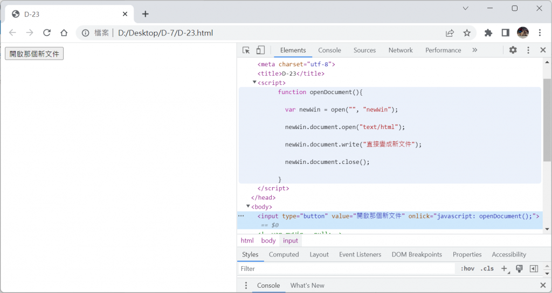
Task: Open the Extensions puzzle icon
Action: click(x=488, y=33)
